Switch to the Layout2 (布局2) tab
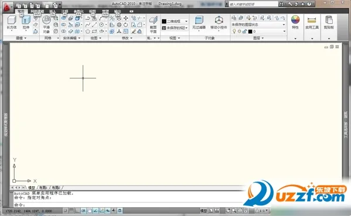 [x=56, y=187]
